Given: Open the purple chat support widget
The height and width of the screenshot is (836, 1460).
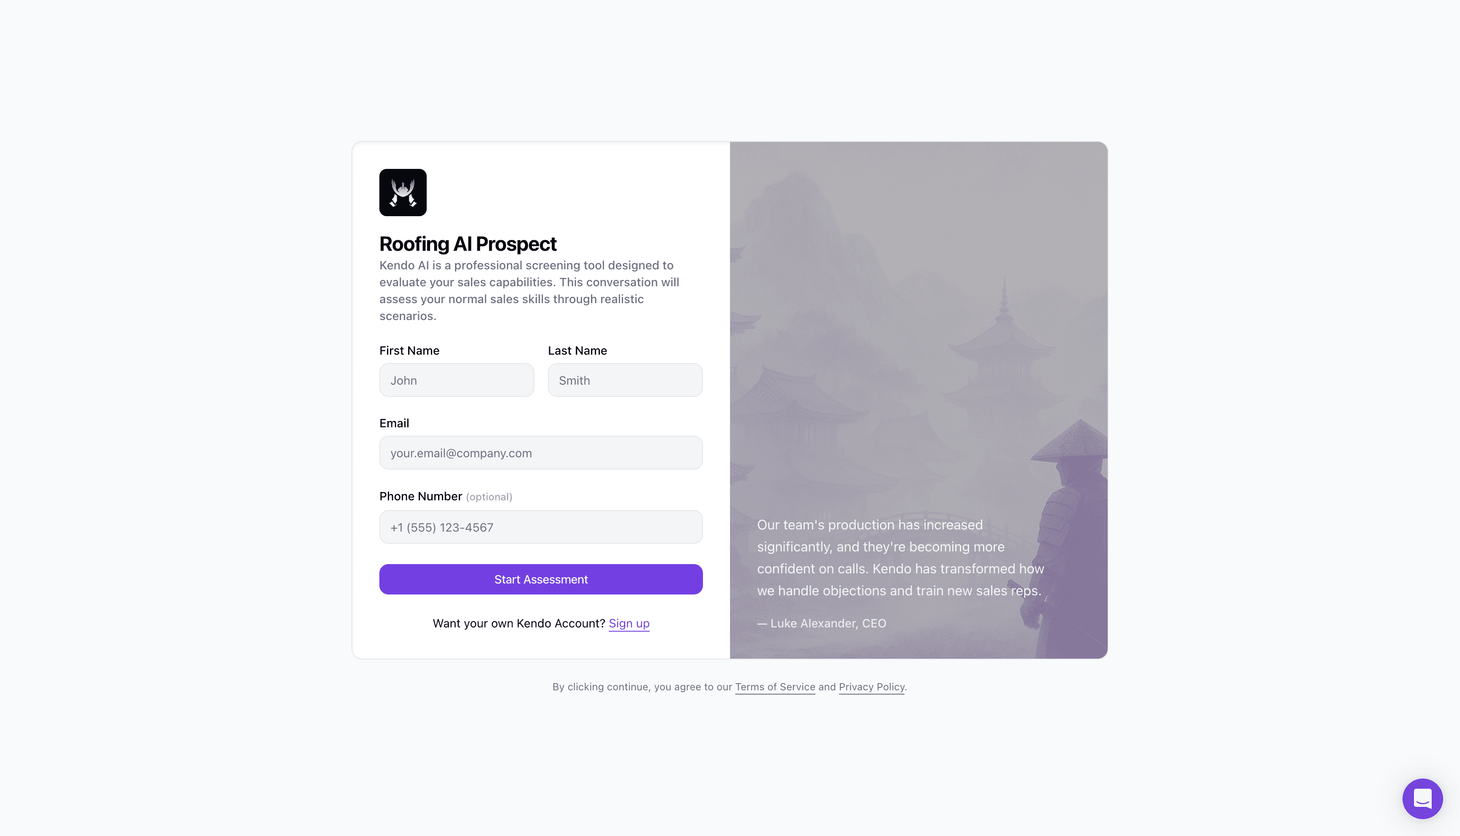Looking at the screenshot, I should point(1422,798).
